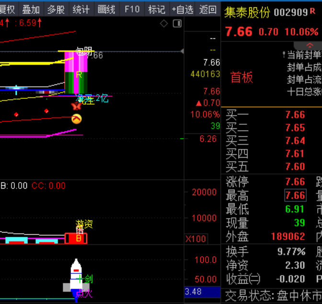Toggle the side panel layout icon

coord(177,24)
